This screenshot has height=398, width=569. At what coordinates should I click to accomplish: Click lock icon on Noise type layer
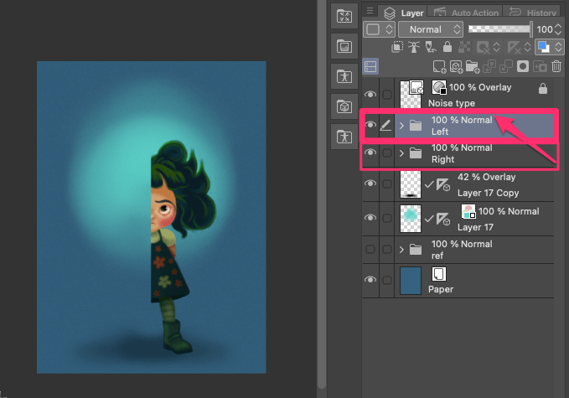543,89
